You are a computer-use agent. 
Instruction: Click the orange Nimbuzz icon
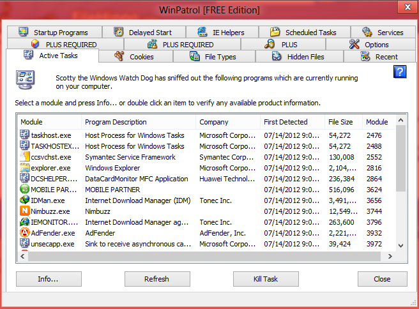tap(24, 211)
